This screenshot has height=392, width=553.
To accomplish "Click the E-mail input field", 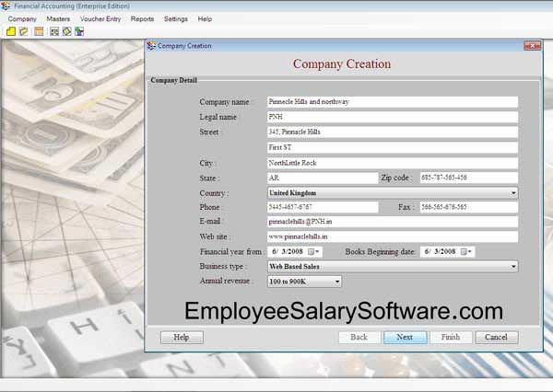I will pos(393,222).
